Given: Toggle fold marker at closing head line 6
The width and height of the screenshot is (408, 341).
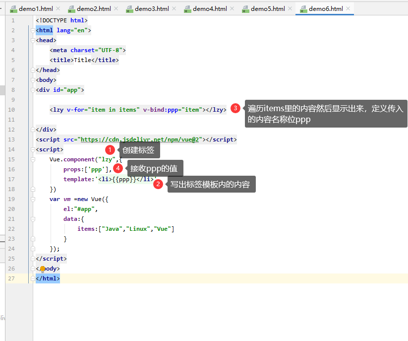Looking at the screenshot, I should coord(33,70).
